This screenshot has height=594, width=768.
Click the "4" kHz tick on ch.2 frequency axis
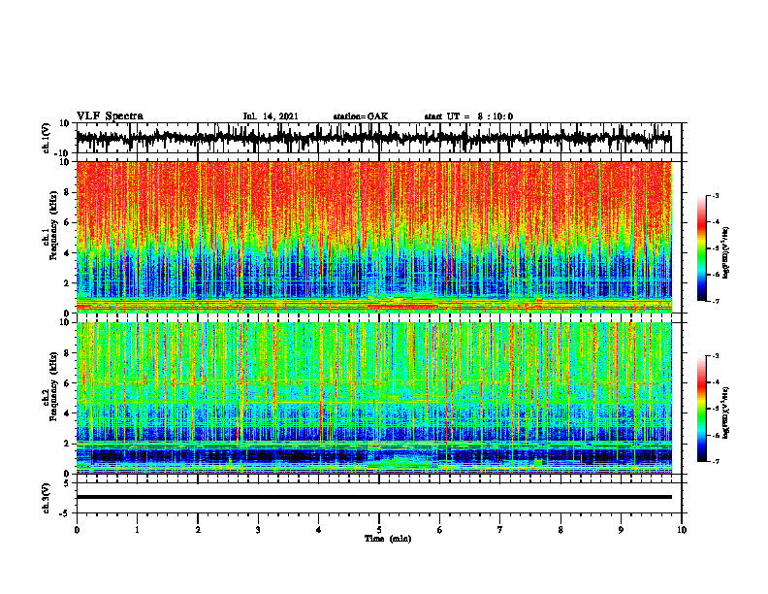[x=68, y=413]
